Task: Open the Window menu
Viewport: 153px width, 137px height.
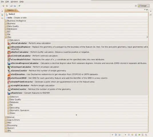Action: [x=14, y=1]
